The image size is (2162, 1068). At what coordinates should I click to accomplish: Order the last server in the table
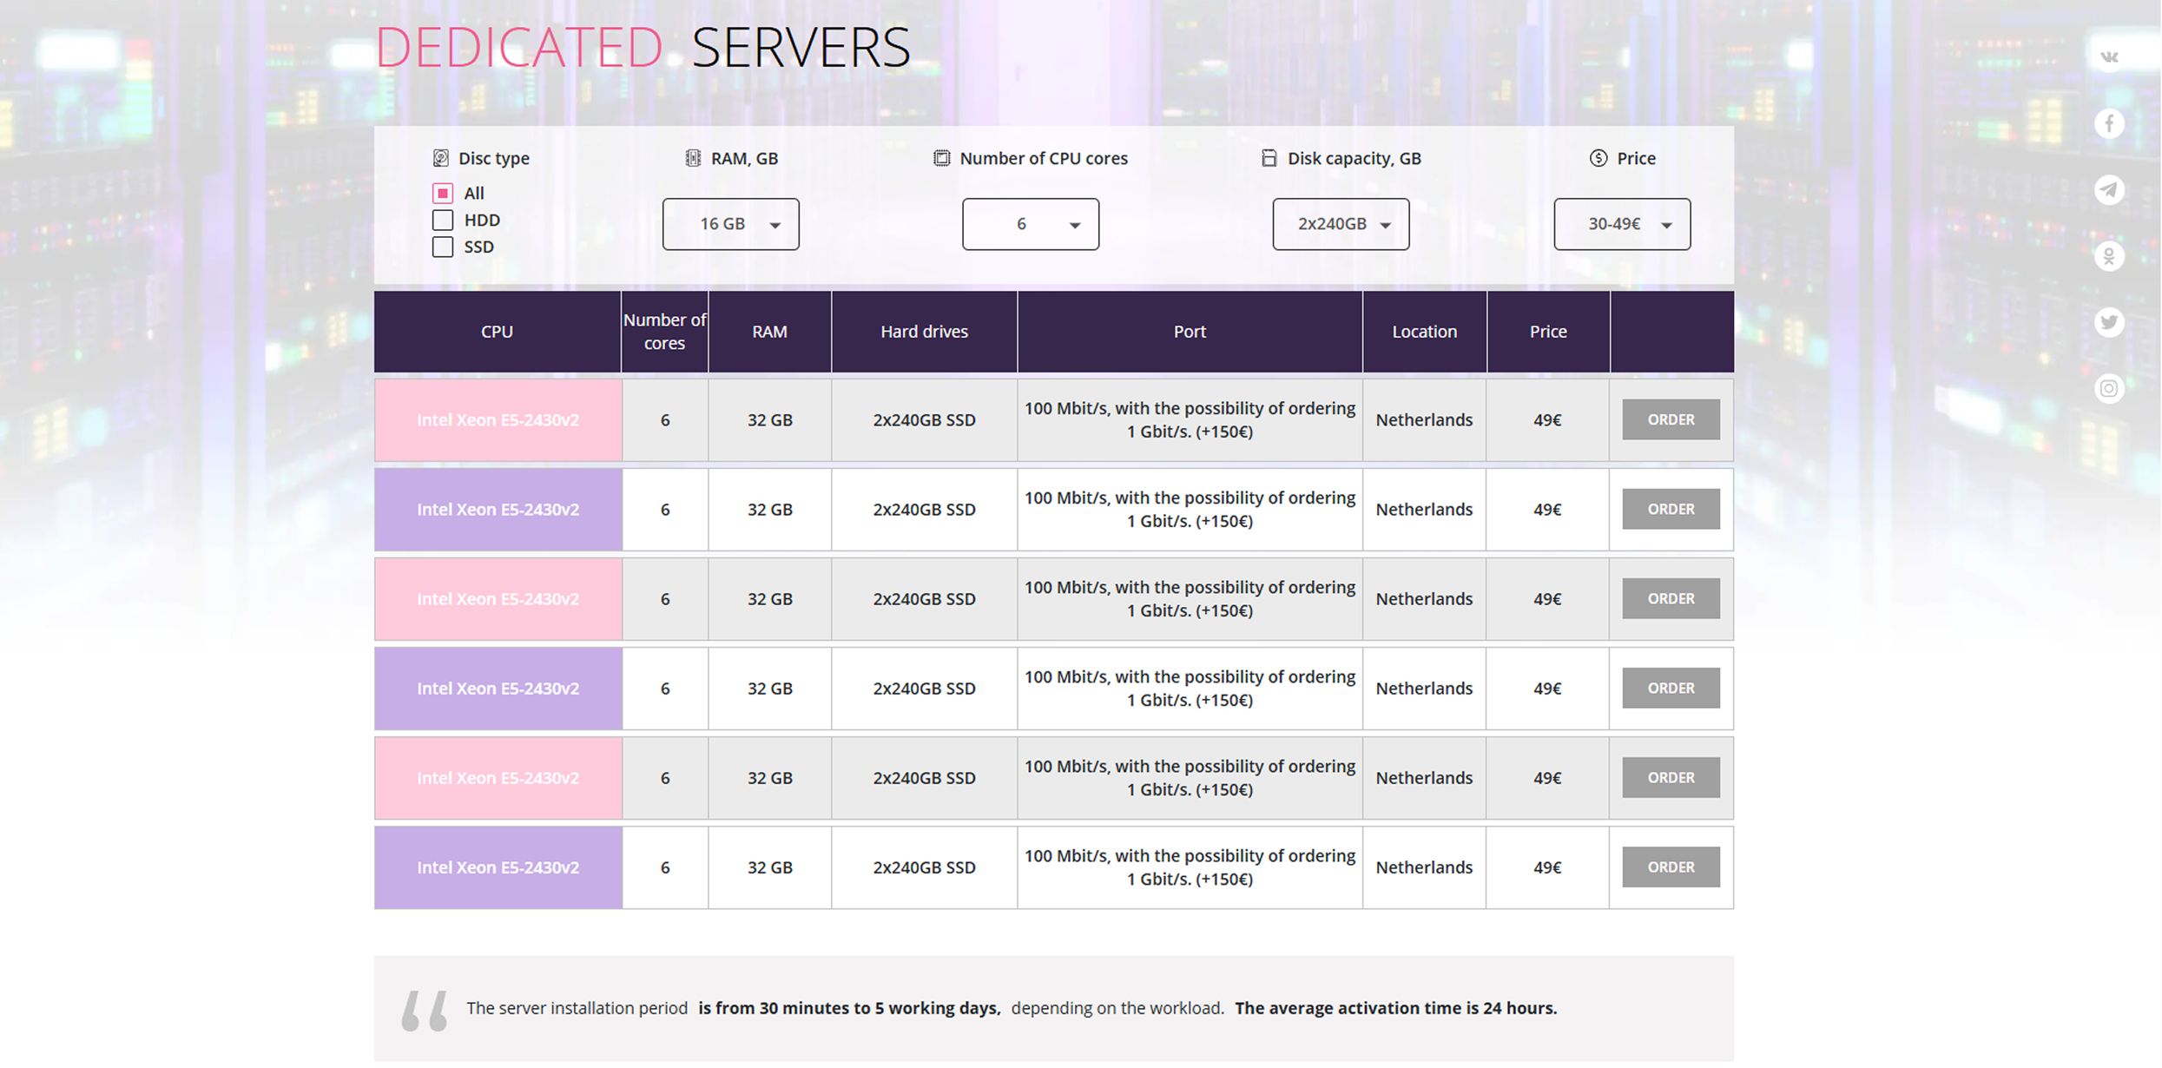[1671, 867]
